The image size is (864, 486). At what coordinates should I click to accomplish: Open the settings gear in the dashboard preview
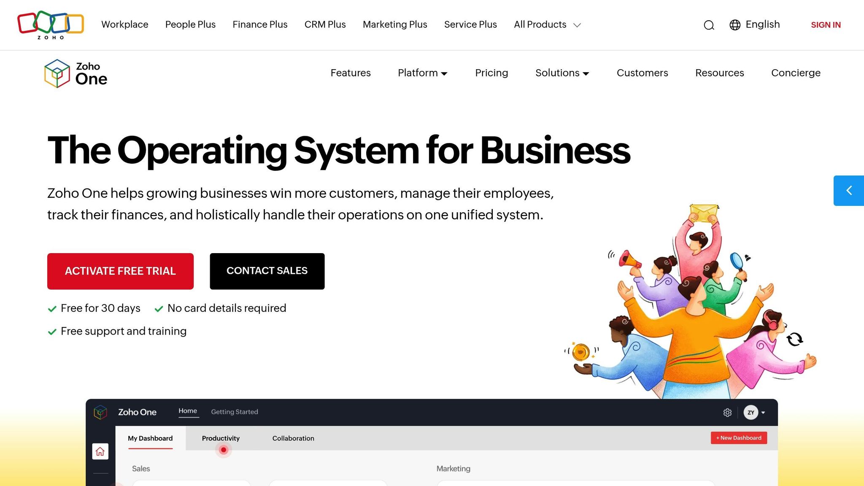727,412
